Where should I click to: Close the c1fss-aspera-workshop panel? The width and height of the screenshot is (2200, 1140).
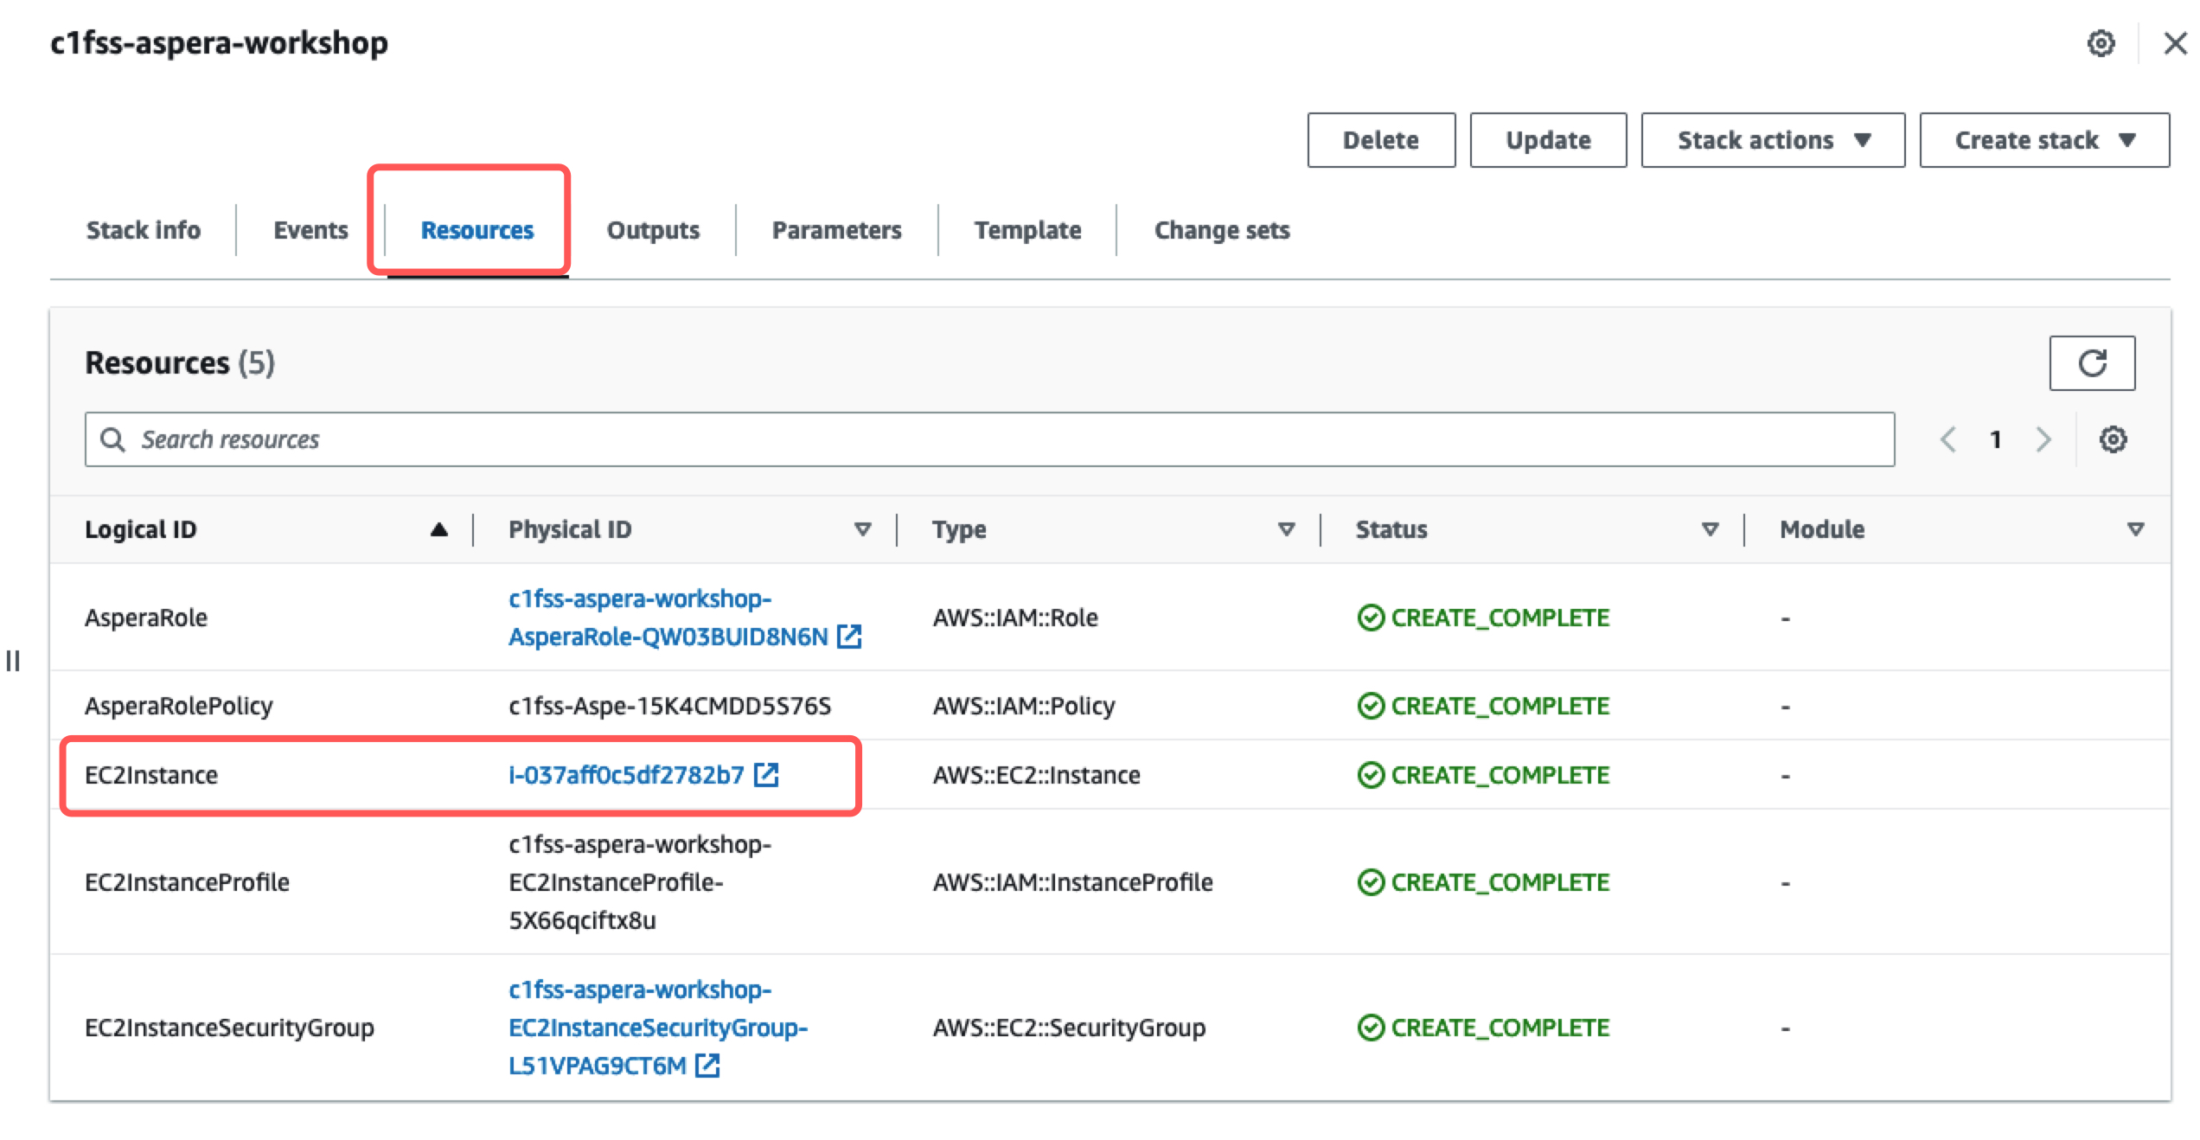[2175, 42]
